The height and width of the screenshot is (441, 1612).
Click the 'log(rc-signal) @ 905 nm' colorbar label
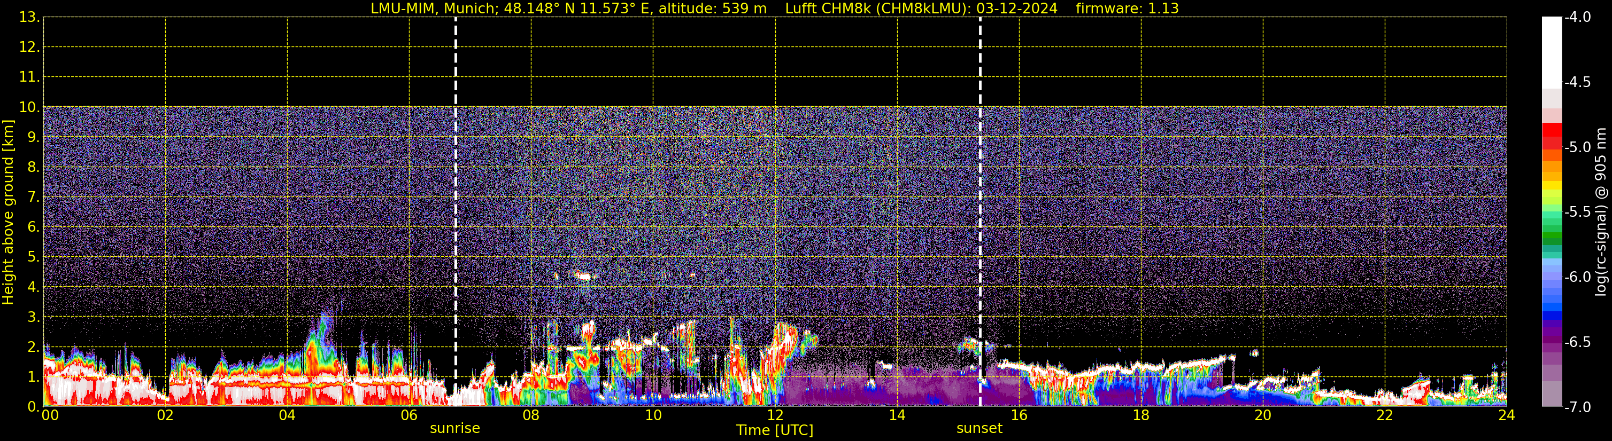coord(1601,212)
